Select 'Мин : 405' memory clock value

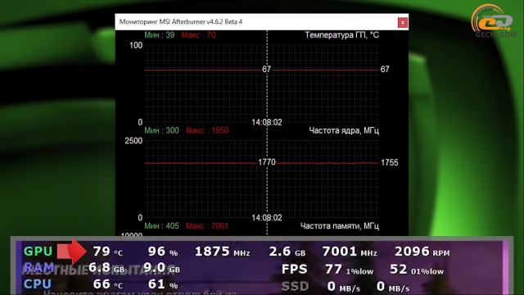[x=162, y=226]
